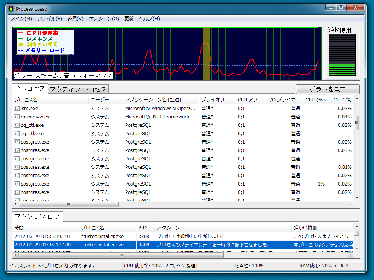Click the highlighted trustedinstaller.exe link
The image size is (374, 280).
click(103, 245)
